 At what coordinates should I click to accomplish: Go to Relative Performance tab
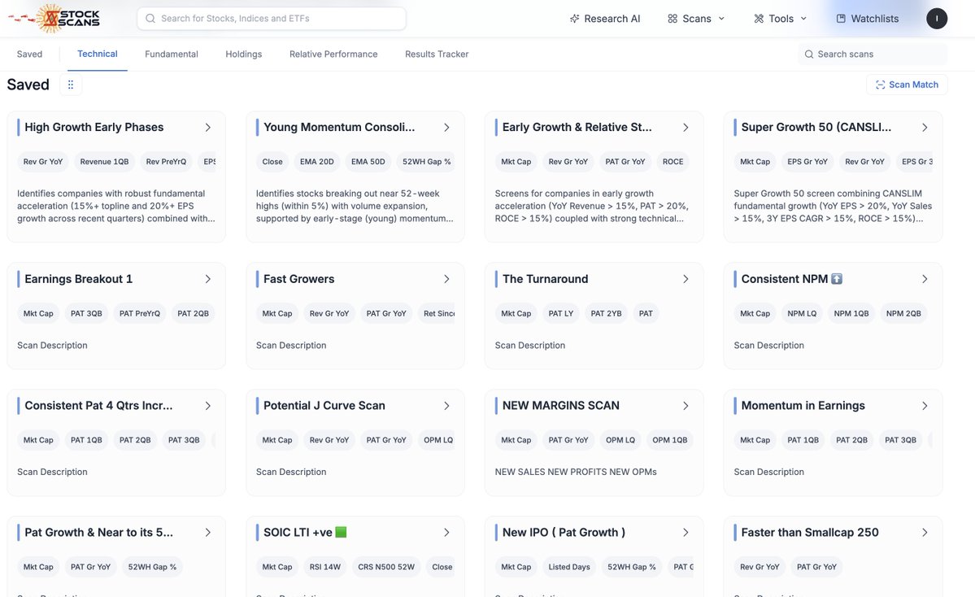click(333, 54)
